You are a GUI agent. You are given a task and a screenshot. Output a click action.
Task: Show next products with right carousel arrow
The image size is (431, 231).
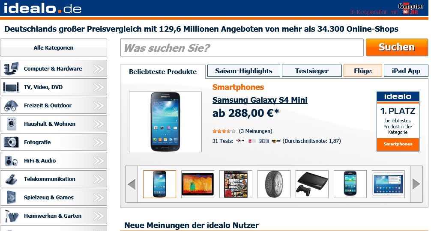coord(416,184)
